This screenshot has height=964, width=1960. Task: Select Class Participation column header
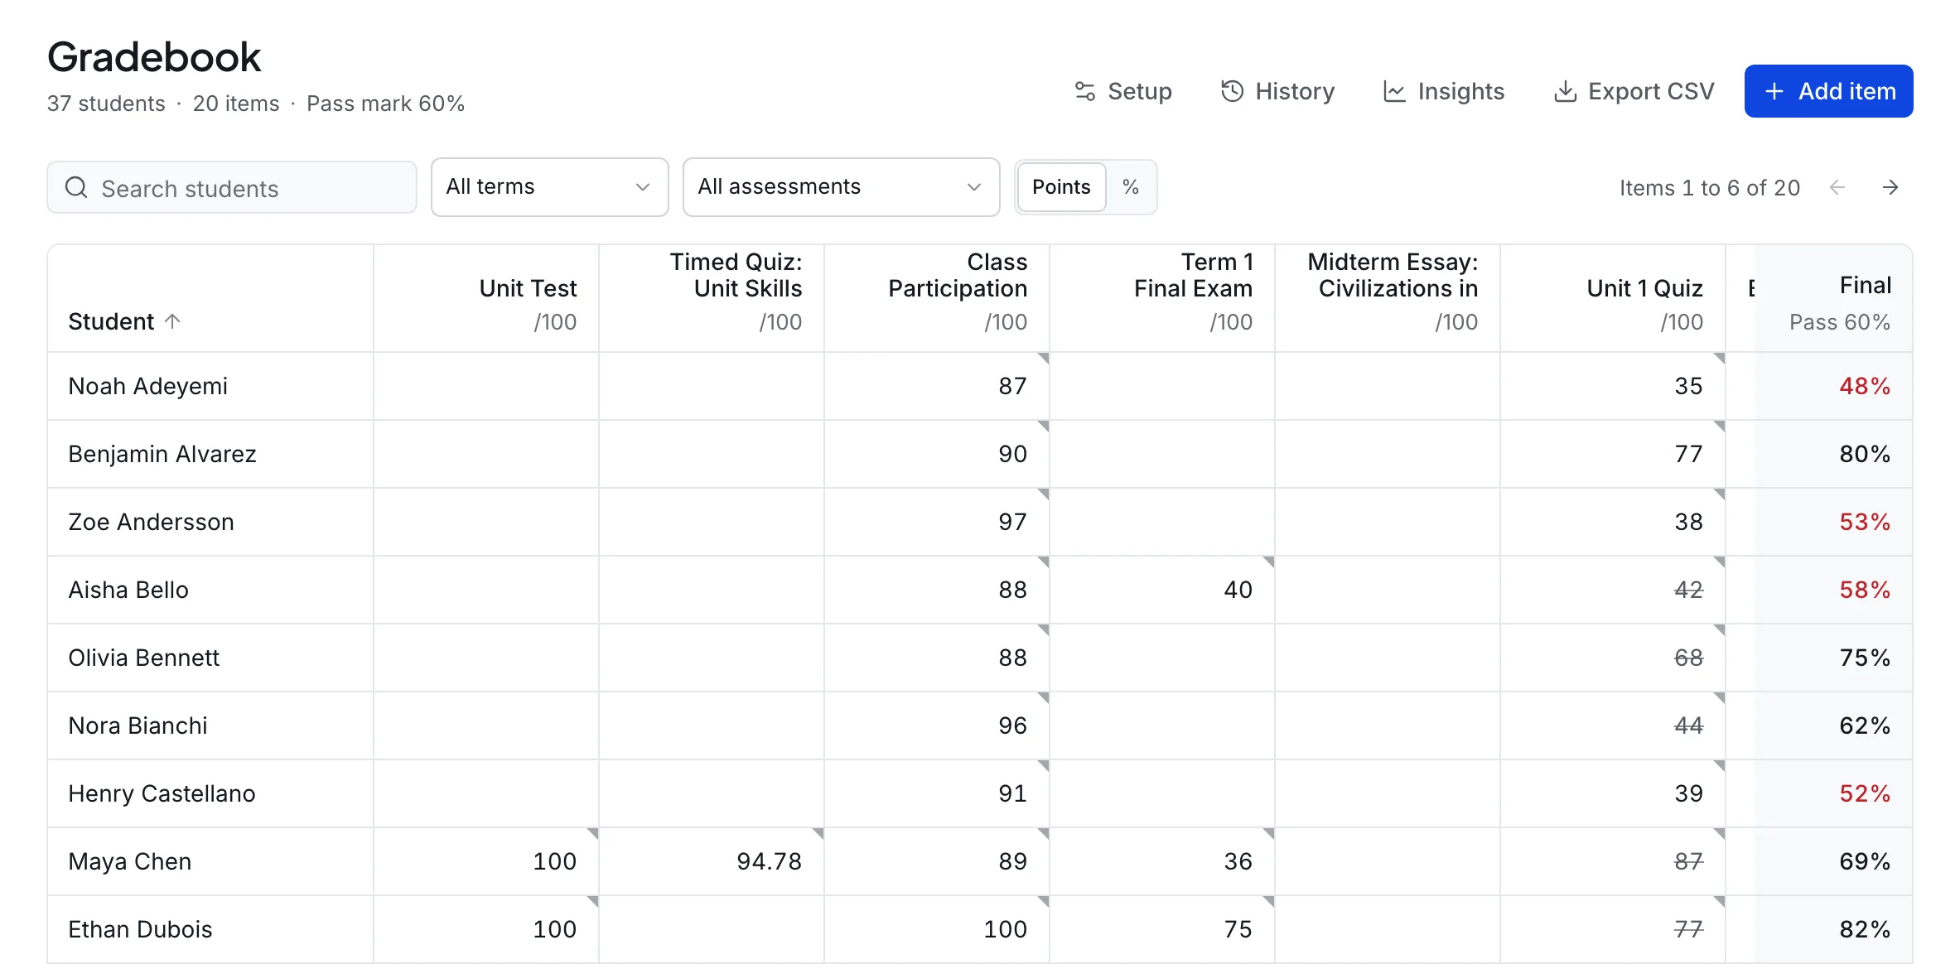937,299
